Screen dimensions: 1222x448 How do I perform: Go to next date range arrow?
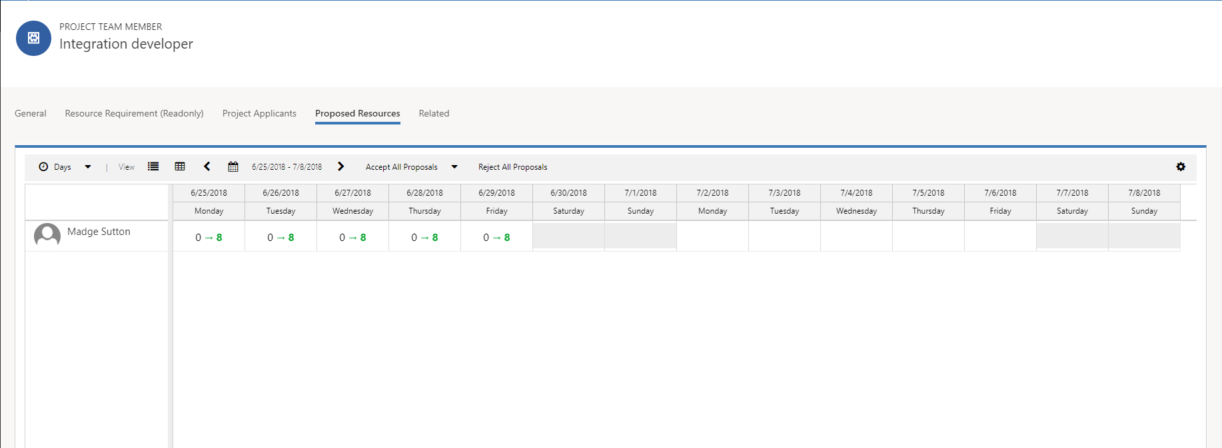340,166
